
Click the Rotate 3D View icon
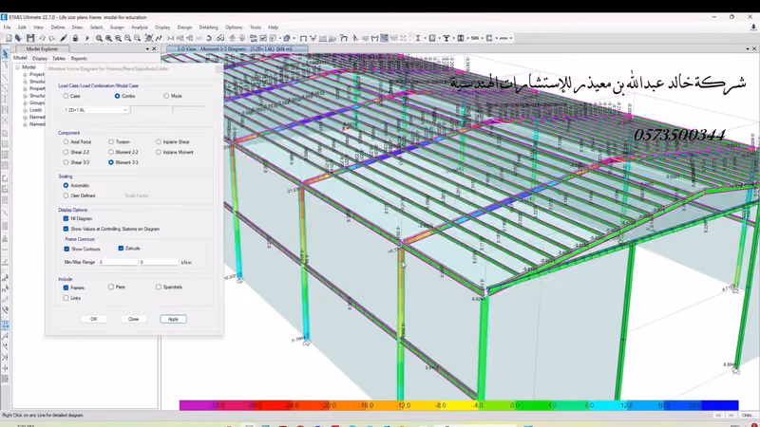[209, 38]
